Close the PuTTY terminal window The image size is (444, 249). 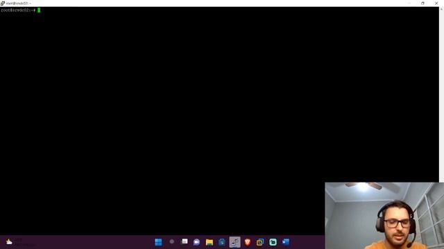436,3
